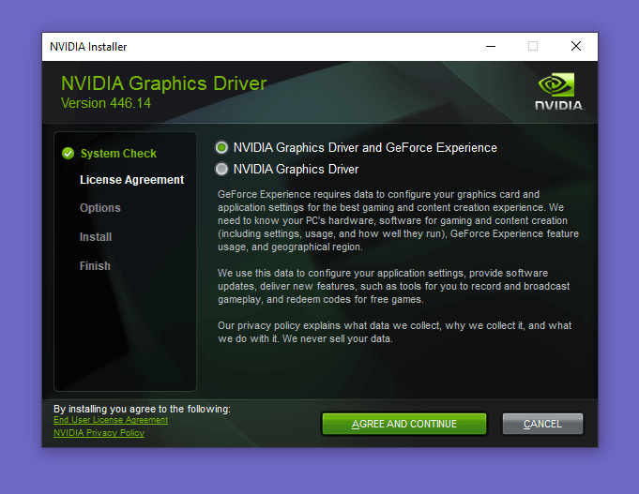
Task: Select the System Check step
Action: [x=118, y=154]
